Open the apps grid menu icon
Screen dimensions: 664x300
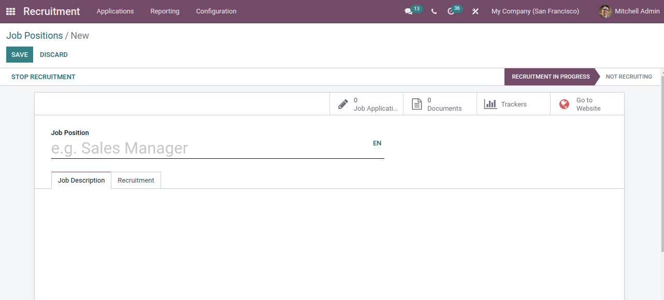click(10, 11)
